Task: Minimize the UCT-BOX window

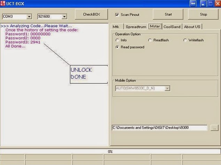Action: pyautogui.click(x=203, y=4)
